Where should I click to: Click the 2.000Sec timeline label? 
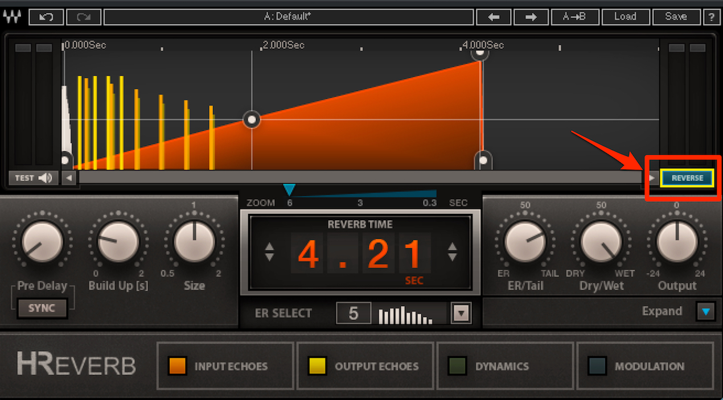(284, 45)
